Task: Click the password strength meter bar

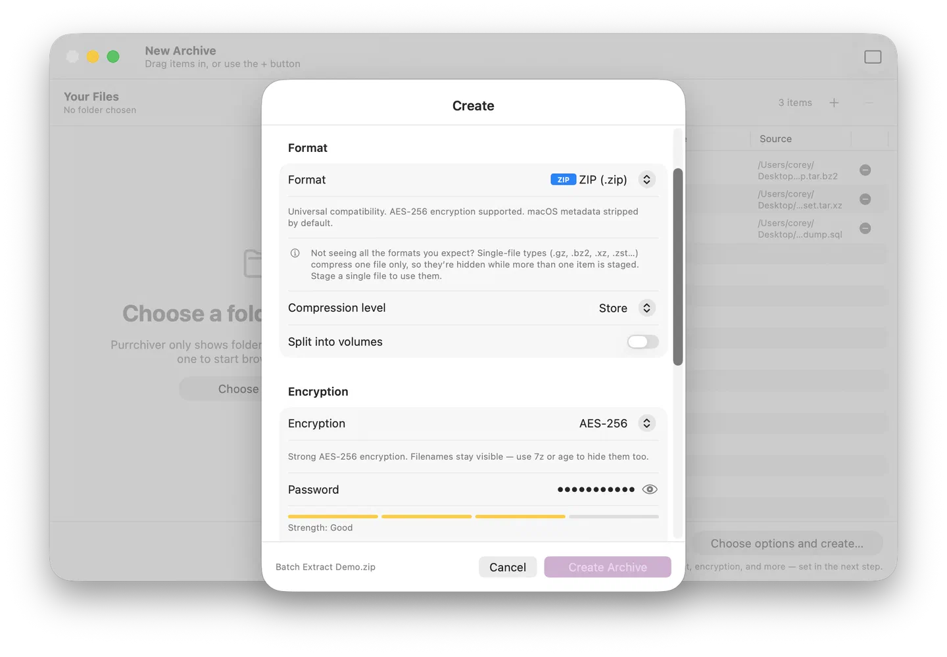Action: [x=473, y=516]
